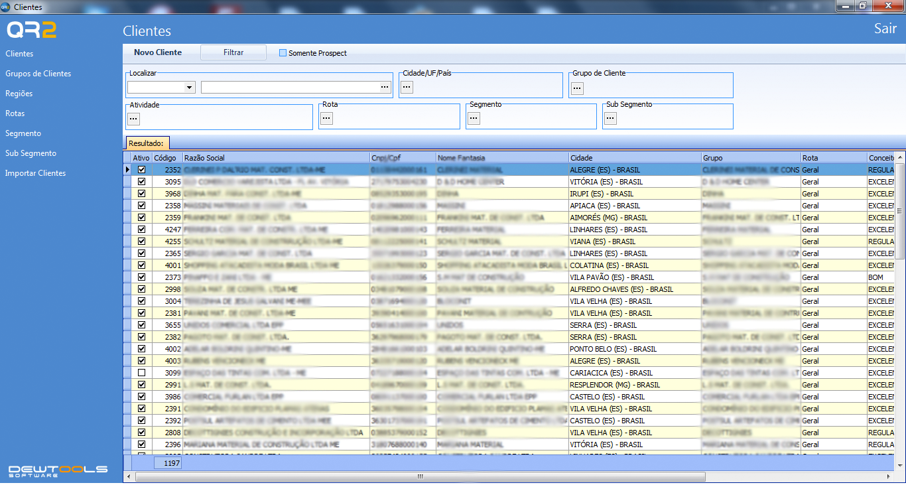Click grid scroll-down arrow

900,466
